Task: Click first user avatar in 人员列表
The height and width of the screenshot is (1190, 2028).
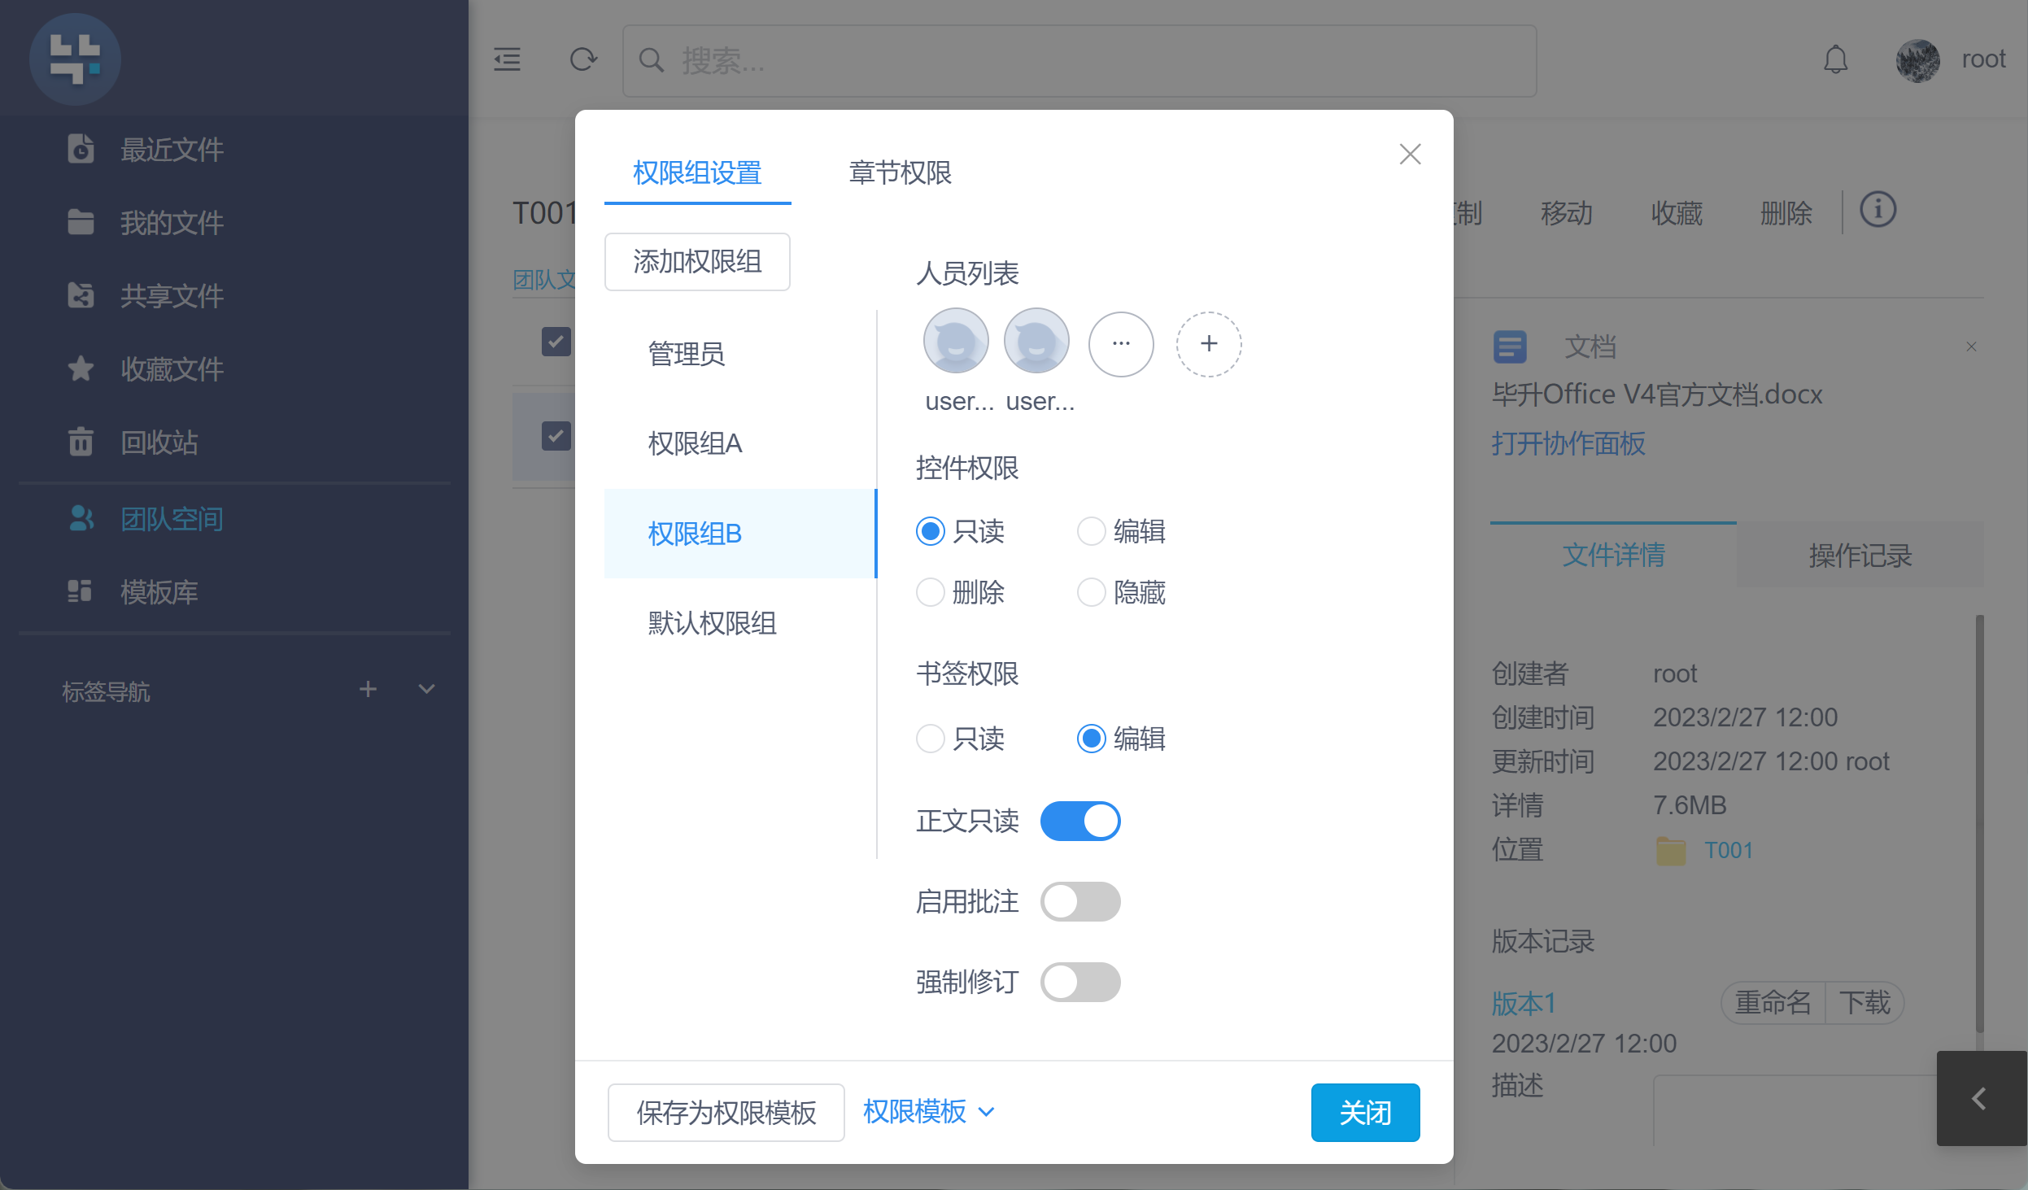Action: pos(956,341)
